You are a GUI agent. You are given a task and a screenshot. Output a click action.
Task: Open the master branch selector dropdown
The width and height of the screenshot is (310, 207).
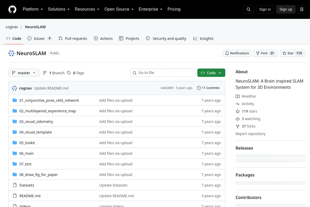(24, 73)
